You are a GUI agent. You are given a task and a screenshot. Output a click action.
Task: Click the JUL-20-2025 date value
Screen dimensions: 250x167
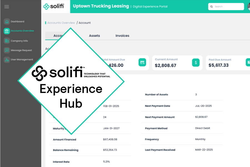[x=203, y=106]
